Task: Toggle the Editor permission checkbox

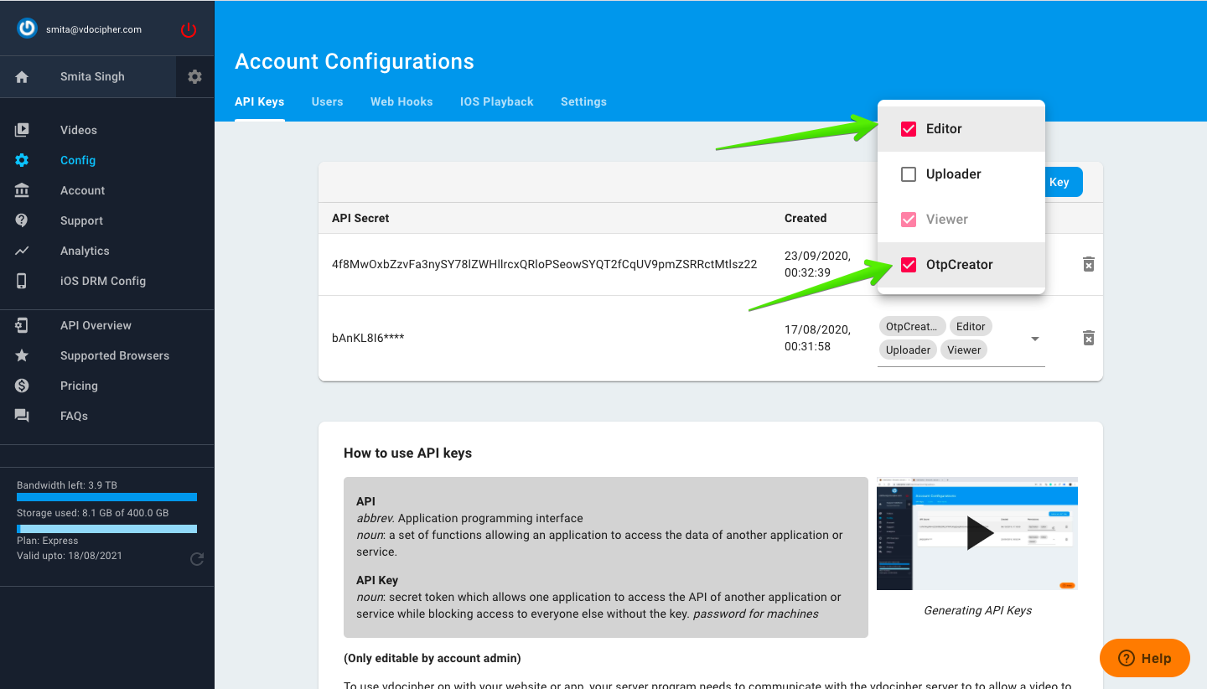Action: click(909, 129)
